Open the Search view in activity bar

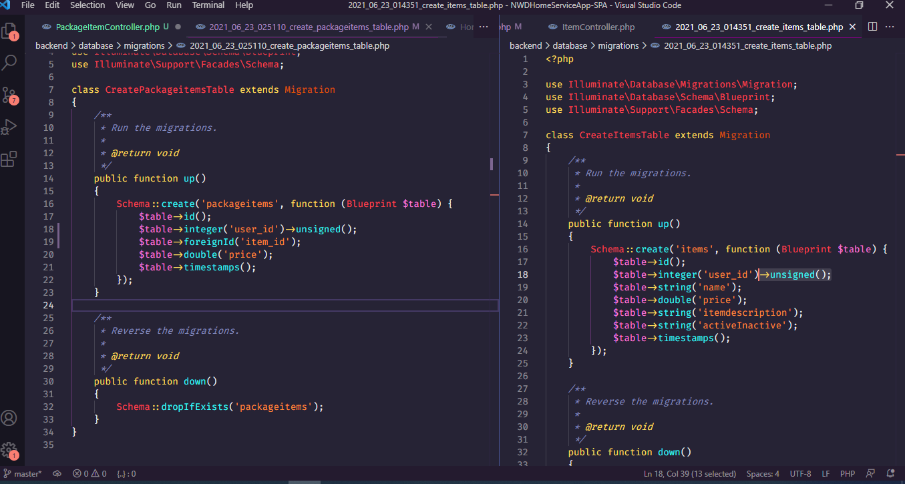tap(9, 63)
